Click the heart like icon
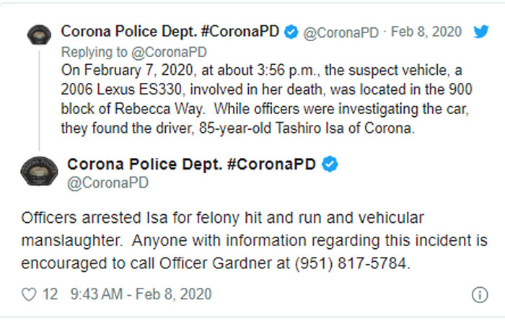The height and width of the screenshot is (321, 505). (x=29, y=294)
